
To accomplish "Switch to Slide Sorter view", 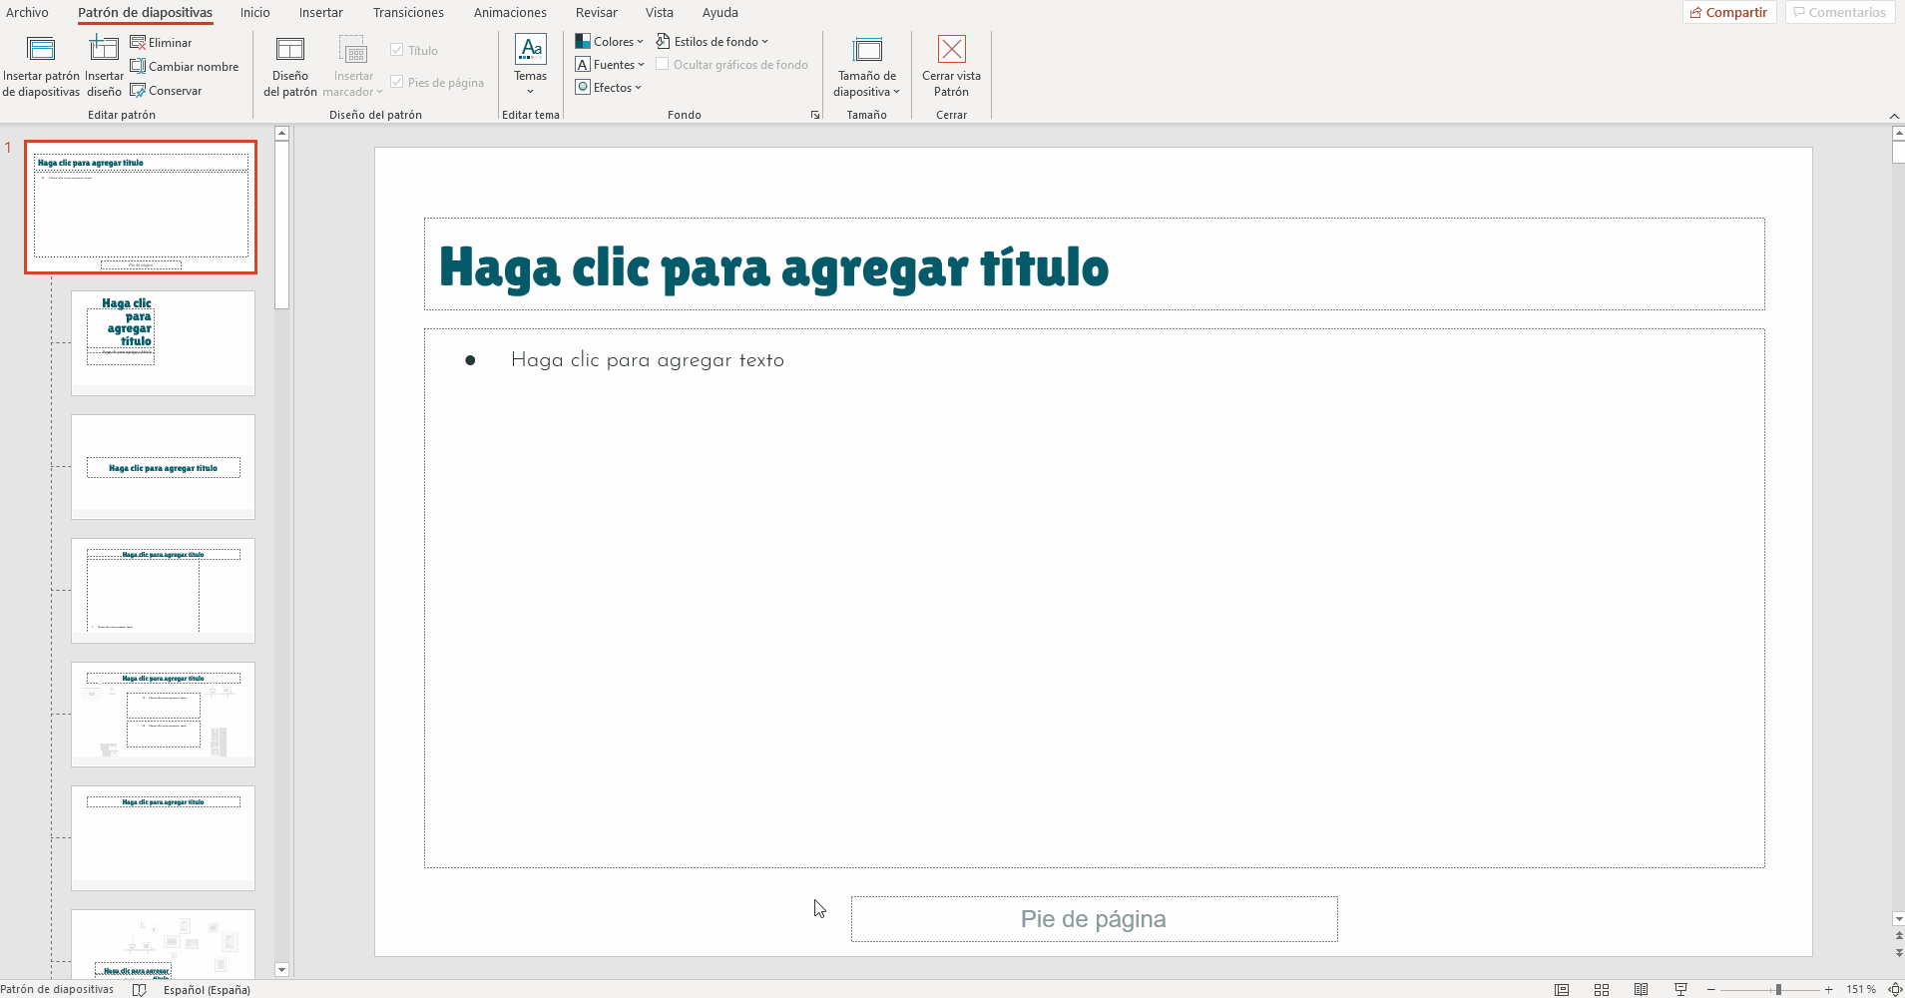I will click(1602, 989).
